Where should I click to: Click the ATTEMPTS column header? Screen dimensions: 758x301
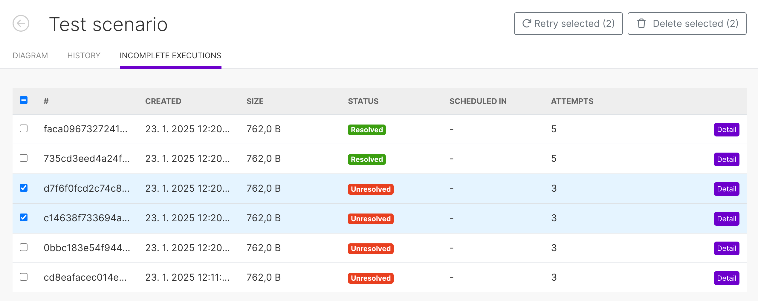[x=572, y=101]
